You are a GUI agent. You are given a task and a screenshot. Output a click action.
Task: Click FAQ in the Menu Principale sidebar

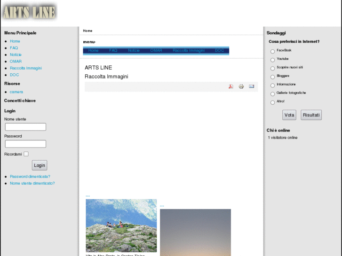coord(14,48)
